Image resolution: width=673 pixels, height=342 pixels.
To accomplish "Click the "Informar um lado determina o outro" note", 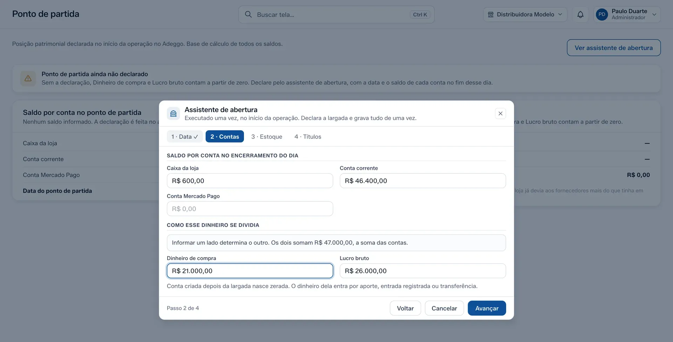I will [x=336, y=243].
